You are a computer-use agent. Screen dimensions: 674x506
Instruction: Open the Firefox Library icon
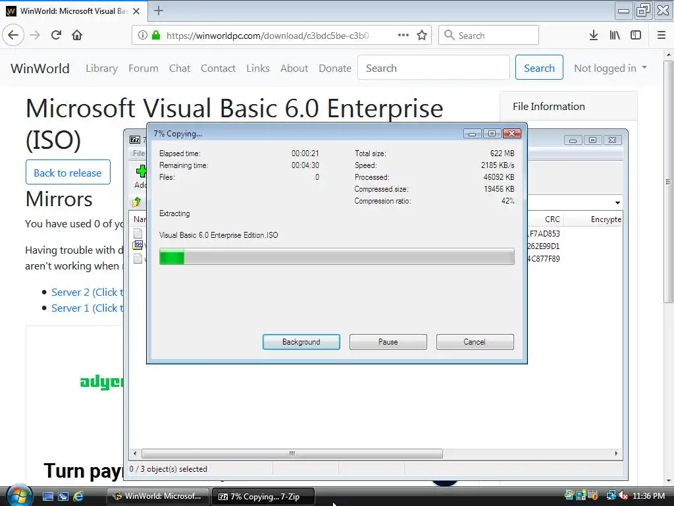click(x=615, y=36)
